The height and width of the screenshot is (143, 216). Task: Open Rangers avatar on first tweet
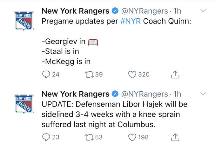[24, 21]
